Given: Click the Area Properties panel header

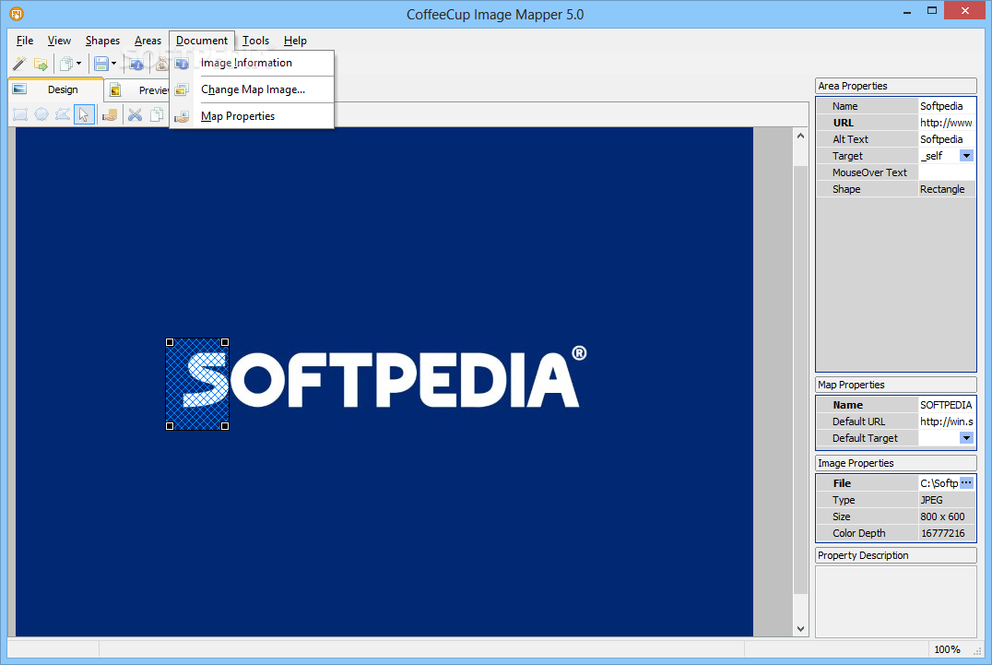Looking at the screenshot, I should click(896, 86).
